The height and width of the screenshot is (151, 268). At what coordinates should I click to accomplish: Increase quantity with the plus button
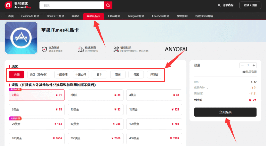254,65
